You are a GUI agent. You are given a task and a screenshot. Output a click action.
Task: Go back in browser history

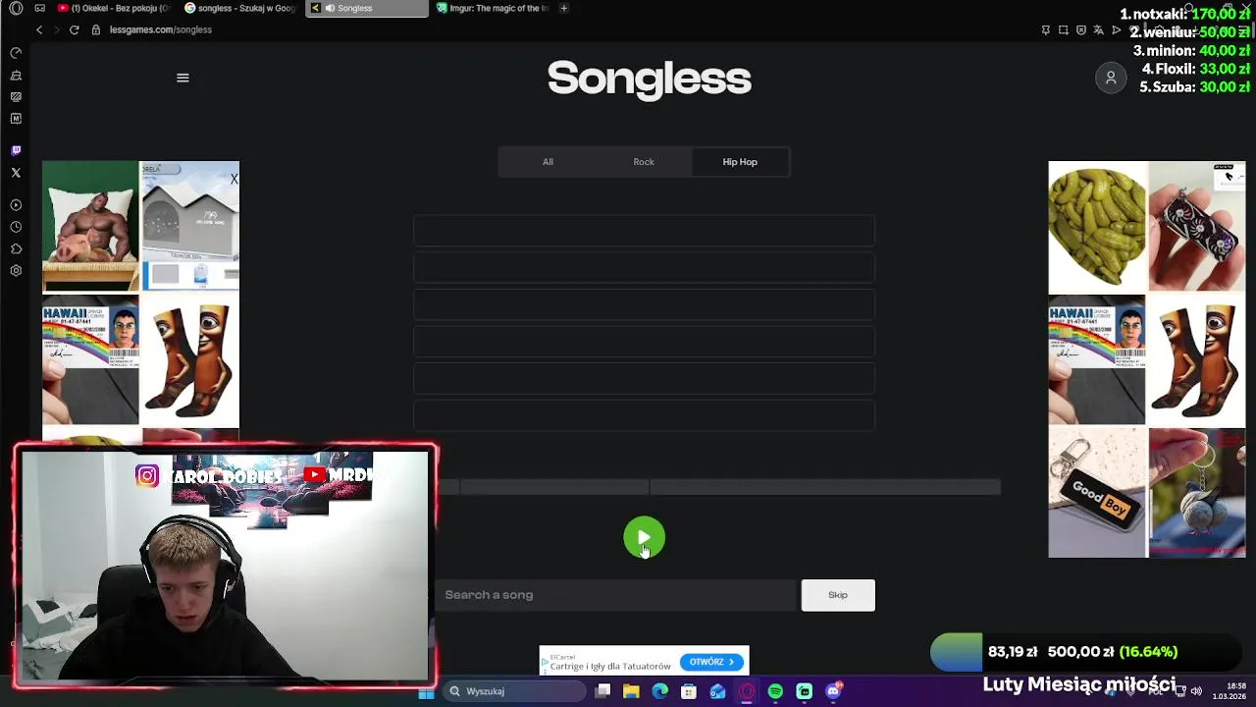pos(39,29)
